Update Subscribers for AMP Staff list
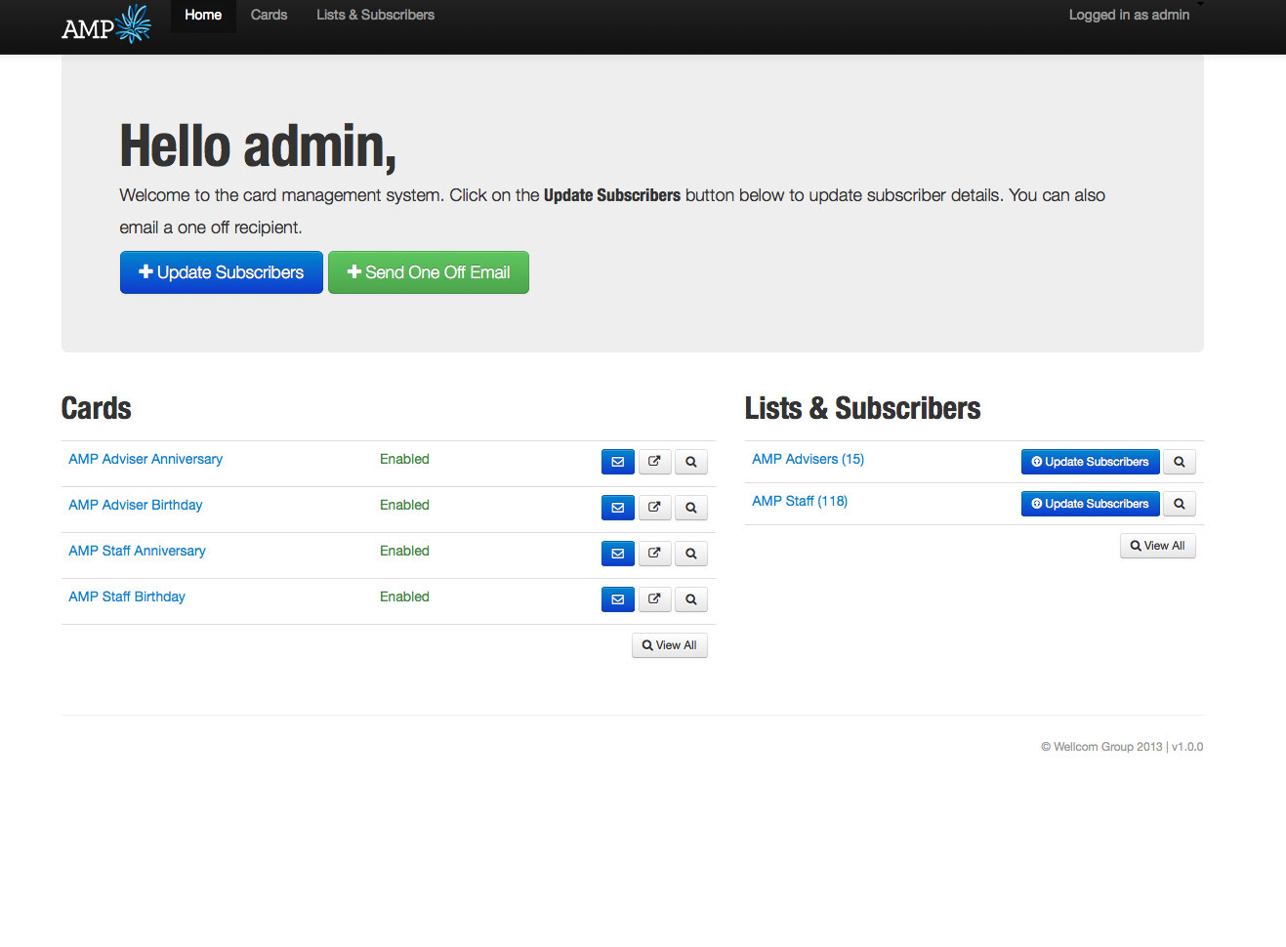This screenshot has width=1286, height=947. point(1090,504)
